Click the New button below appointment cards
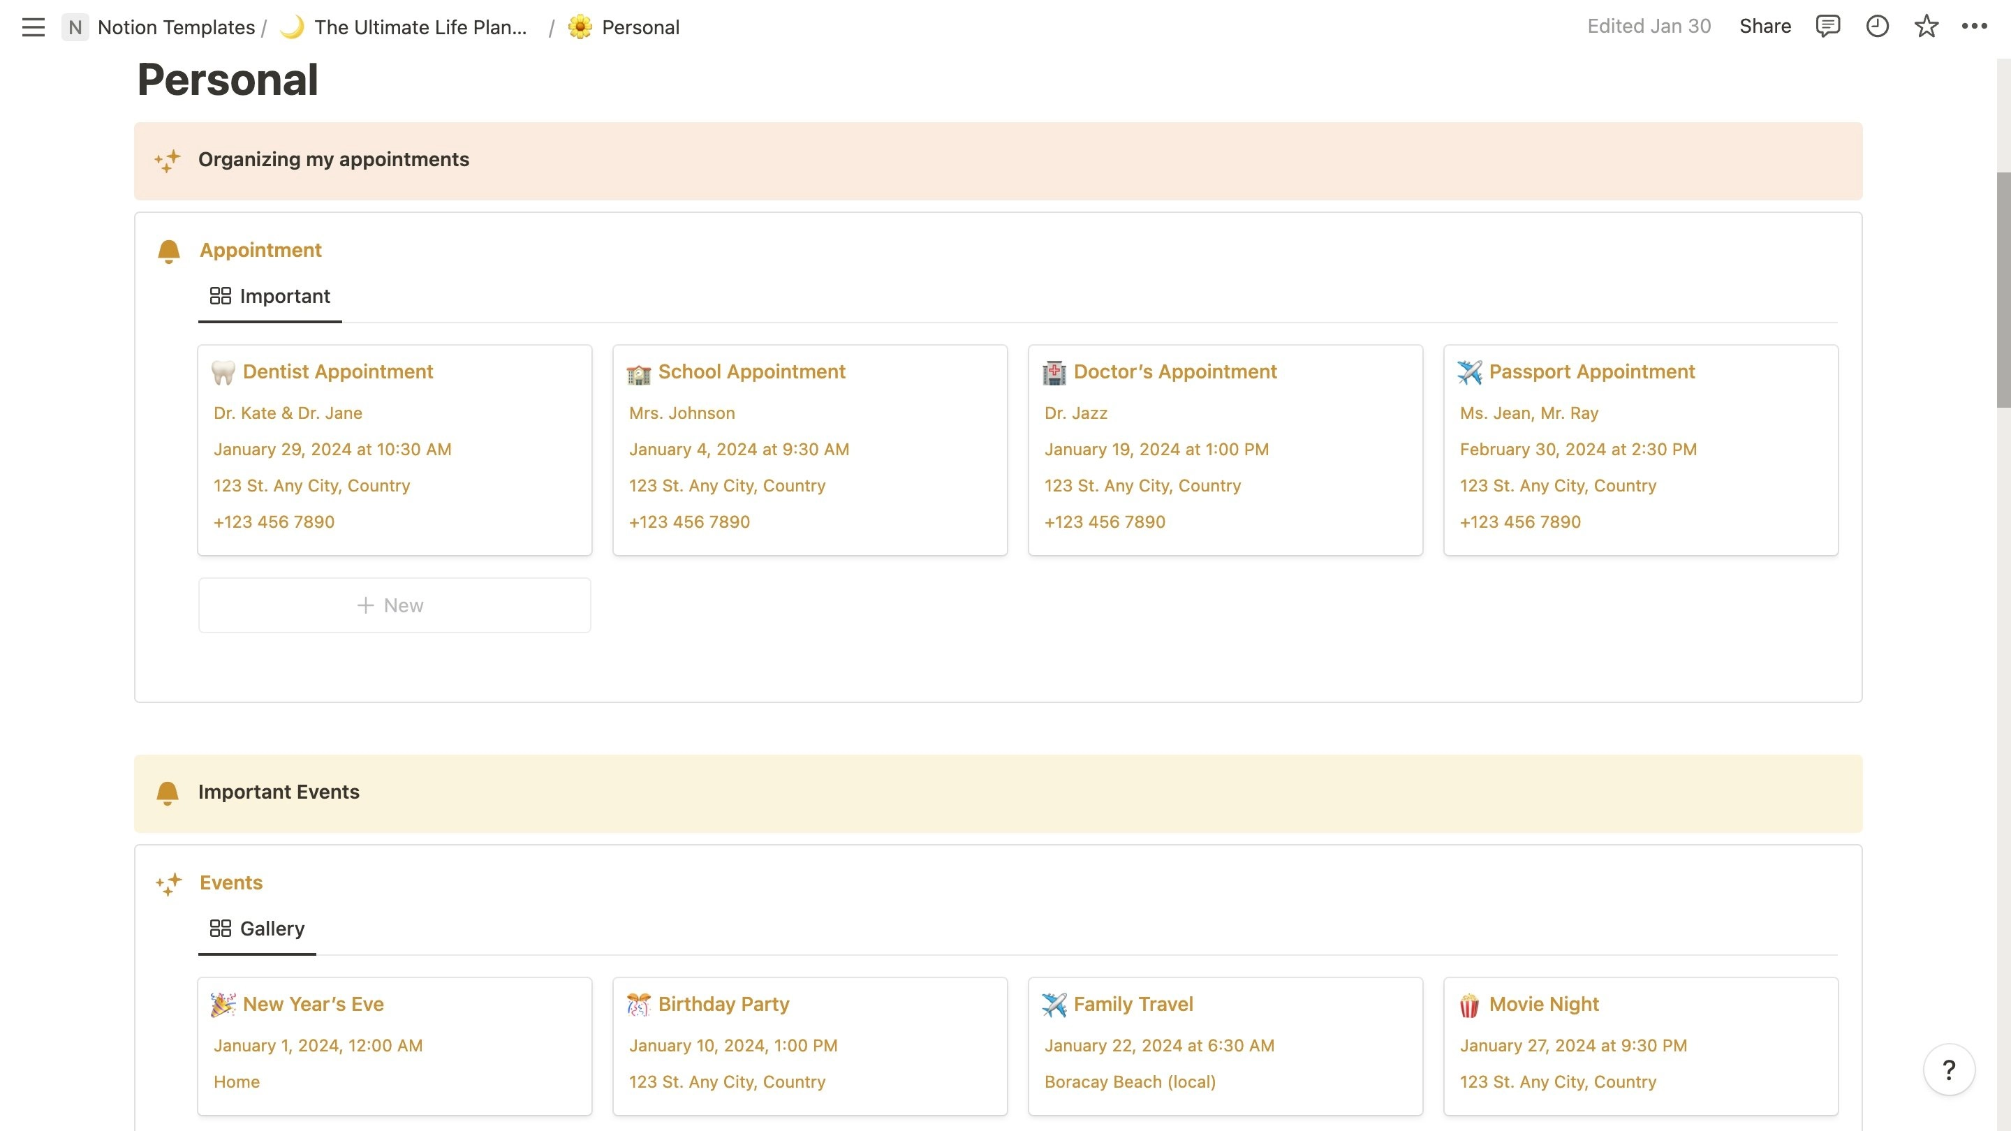The width and height of the screenshot is (2011, 1131). tap(394, 603)
